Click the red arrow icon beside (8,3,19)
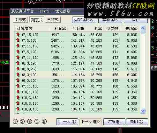157x133 pixels. pos(18,63)
